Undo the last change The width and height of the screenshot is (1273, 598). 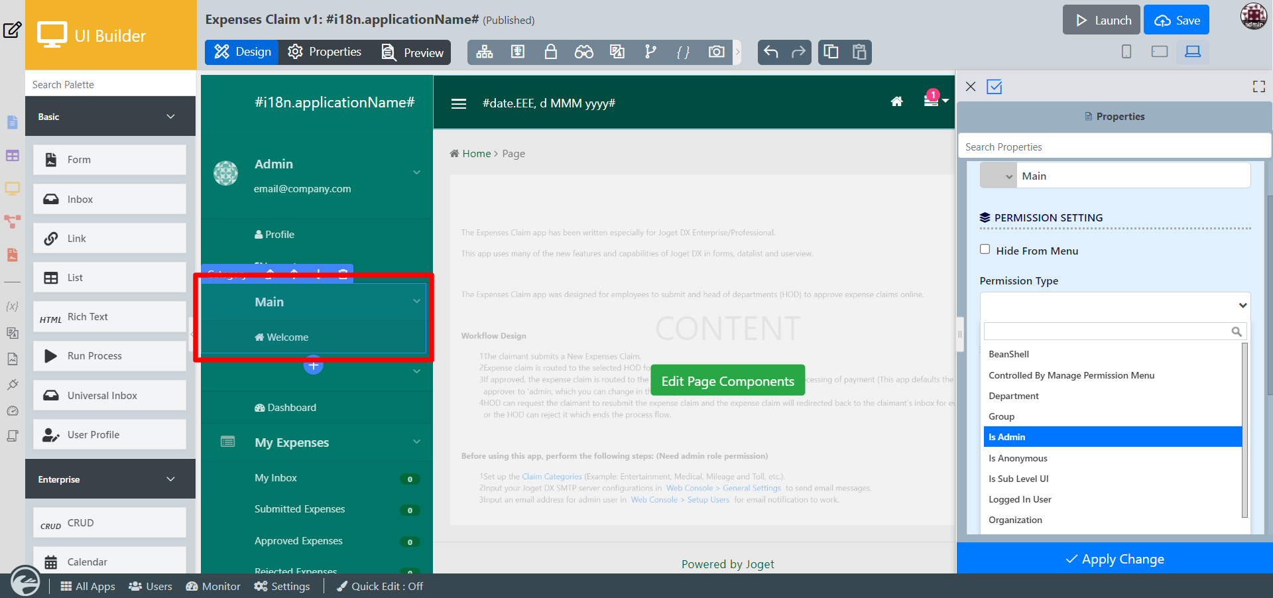(x=771, y=52)
